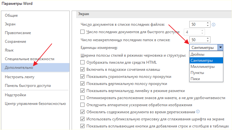232x130 pixels.
Task: Click 'Число незакрепленных последних папок' label
Action: 125,40
